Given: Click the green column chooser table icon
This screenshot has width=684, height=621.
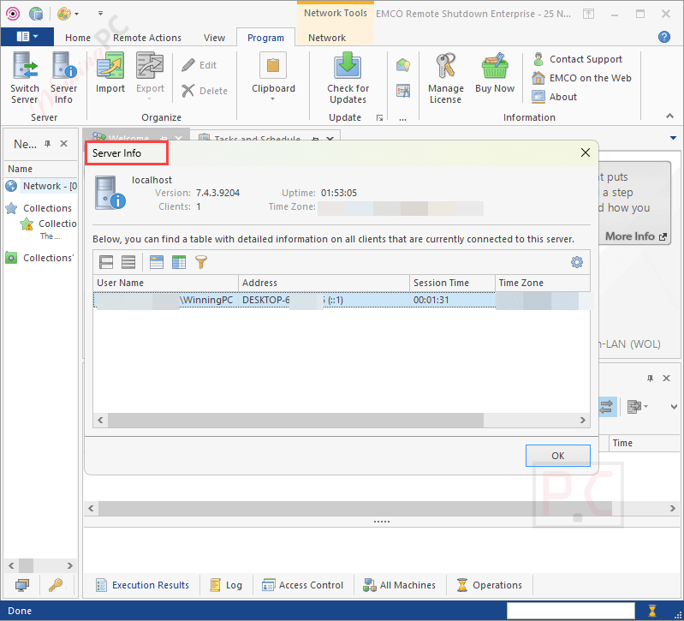Looking at the screenshot, I should (179, 262).
